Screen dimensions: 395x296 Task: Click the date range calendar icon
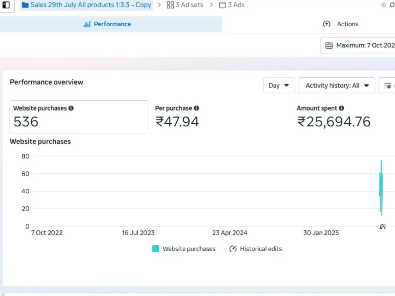click(329, 45)
